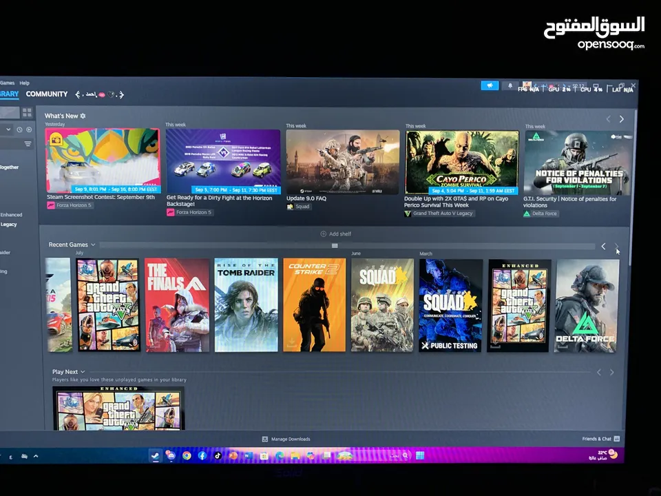Select the Squad game cover under June
The height and width of the screenshot is (496, 661).
(382, 305)
